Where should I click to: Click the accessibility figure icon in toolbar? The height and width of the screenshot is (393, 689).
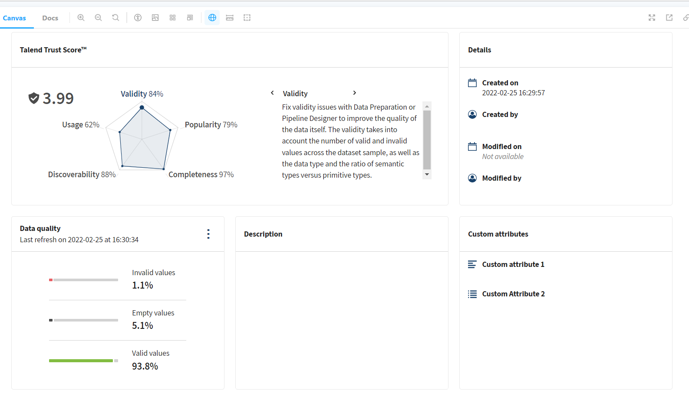[x=138, y=18]
